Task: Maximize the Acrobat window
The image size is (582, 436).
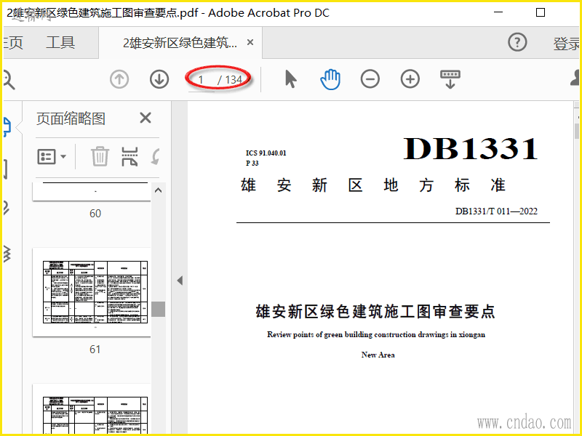Action: coord(541,12)
